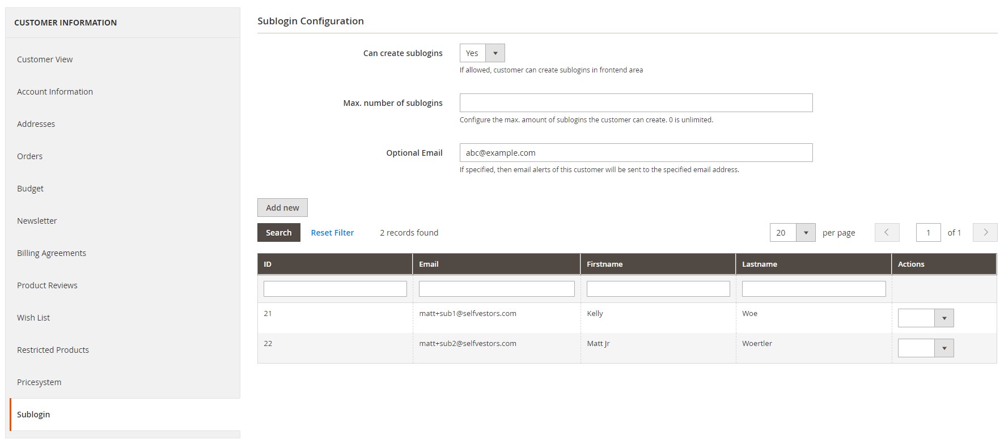Viewport: 1004px width, 444px height.
Task: Go to previous page arrow
Action: tap(887, 233)
